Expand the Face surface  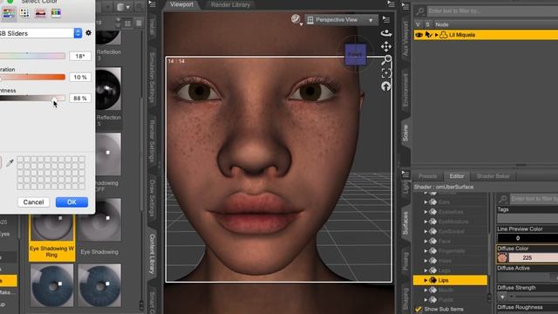tap(425, 242)
